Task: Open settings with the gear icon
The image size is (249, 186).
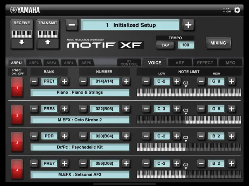Action: 237,10
